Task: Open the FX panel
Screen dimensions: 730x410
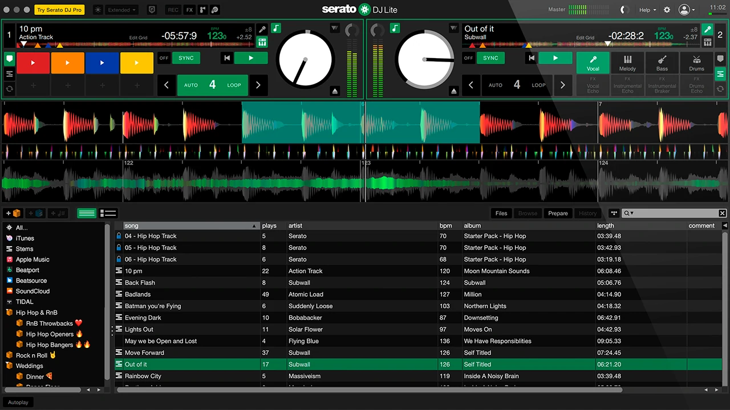Action: [x=189, y=10]
